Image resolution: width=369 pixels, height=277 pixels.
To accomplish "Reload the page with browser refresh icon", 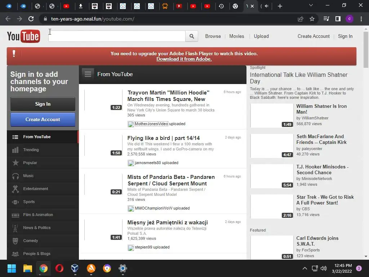I will click(31, 19).
